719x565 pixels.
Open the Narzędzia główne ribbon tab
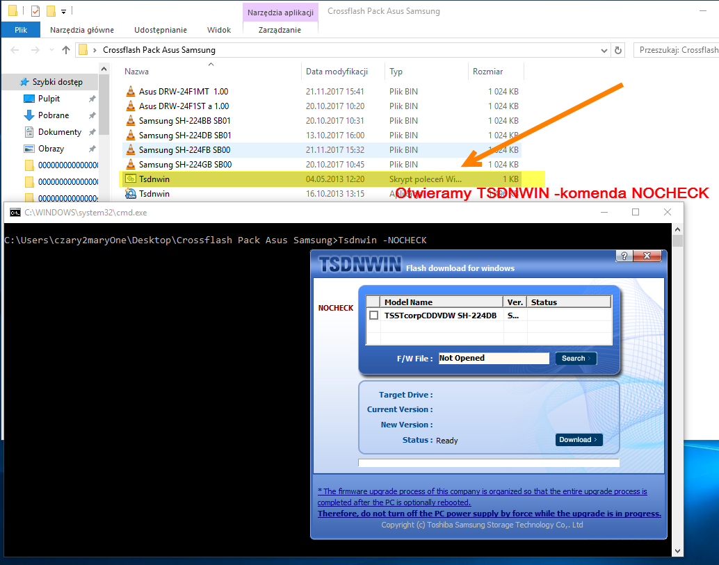(81, 30)
